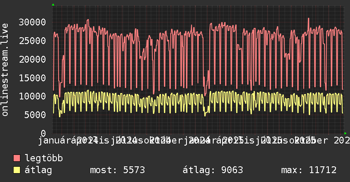Image resolution: width=350 pixels, height=182 pixels.
Task: Click the átlag: 9063 statistic
Action: pyautogui.click(x=213, y=170)
